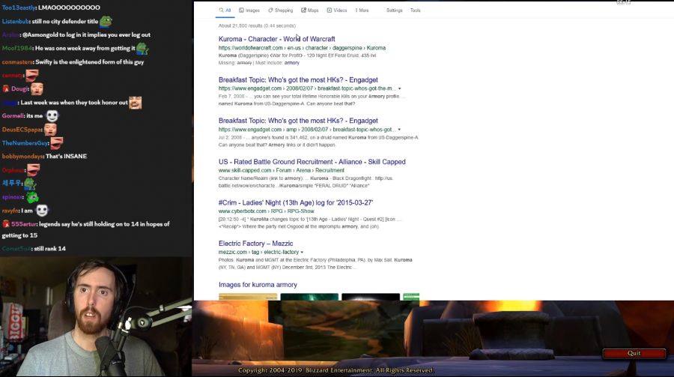Click the emote in TheNumbersGuy's message
Screen dimensions: 674x377
click(57, 143)
